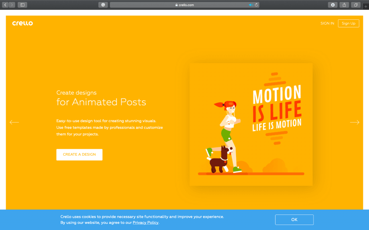The width and height of the screenshot is (369, 230).
Task: Open the Safari downloads list
Action: click(x=333, y=5)
